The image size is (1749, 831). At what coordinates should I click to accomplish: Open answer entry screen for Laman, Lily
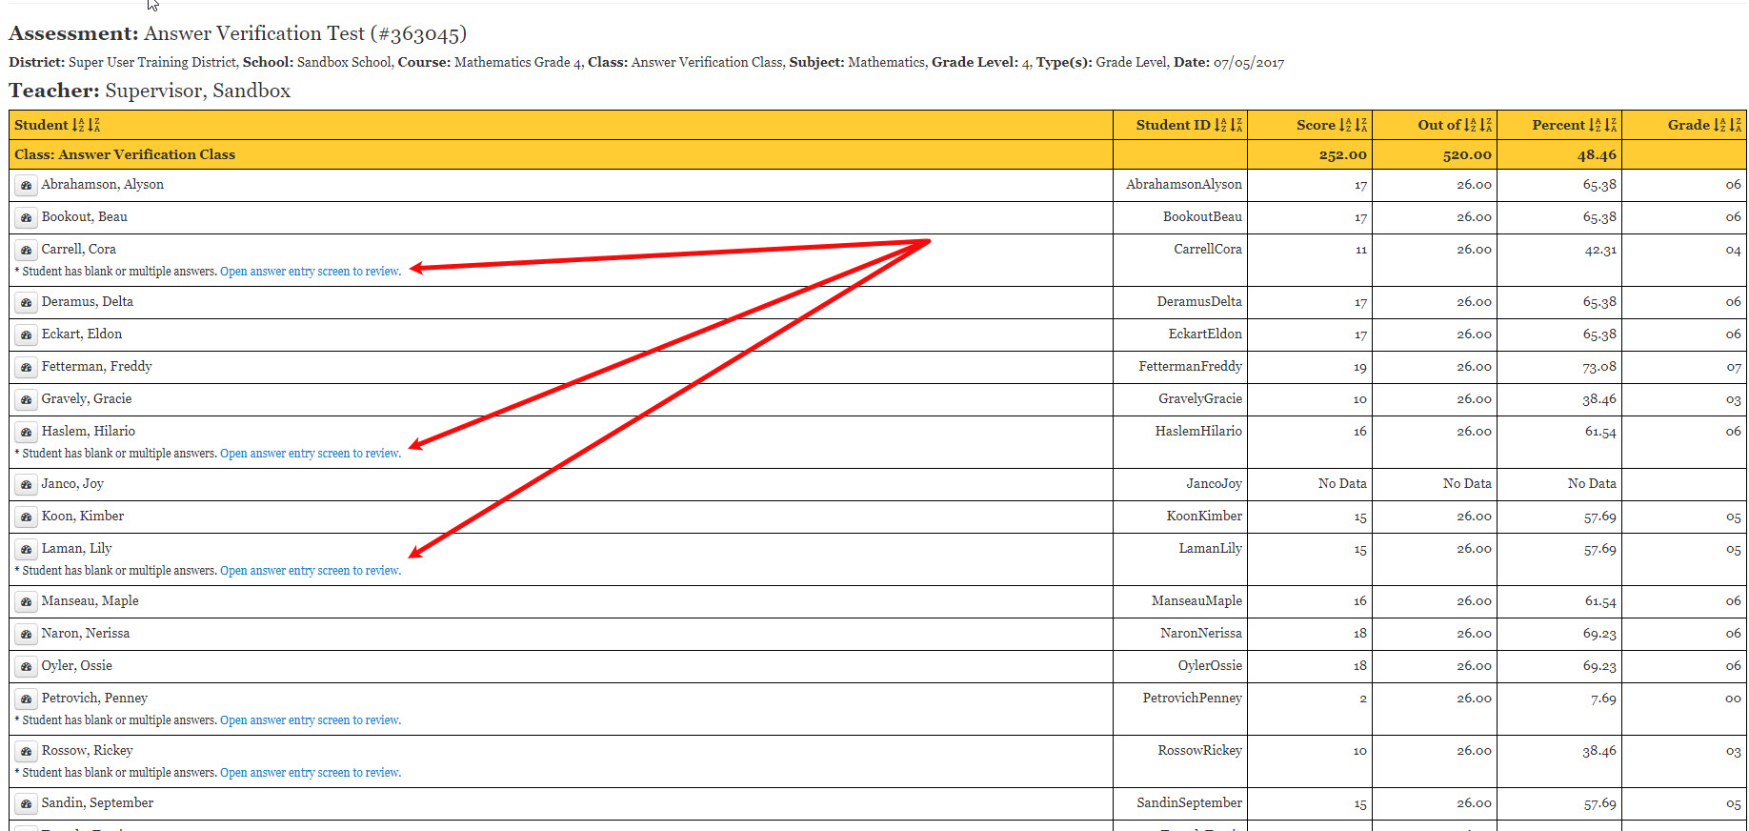(x=311, y=571)
